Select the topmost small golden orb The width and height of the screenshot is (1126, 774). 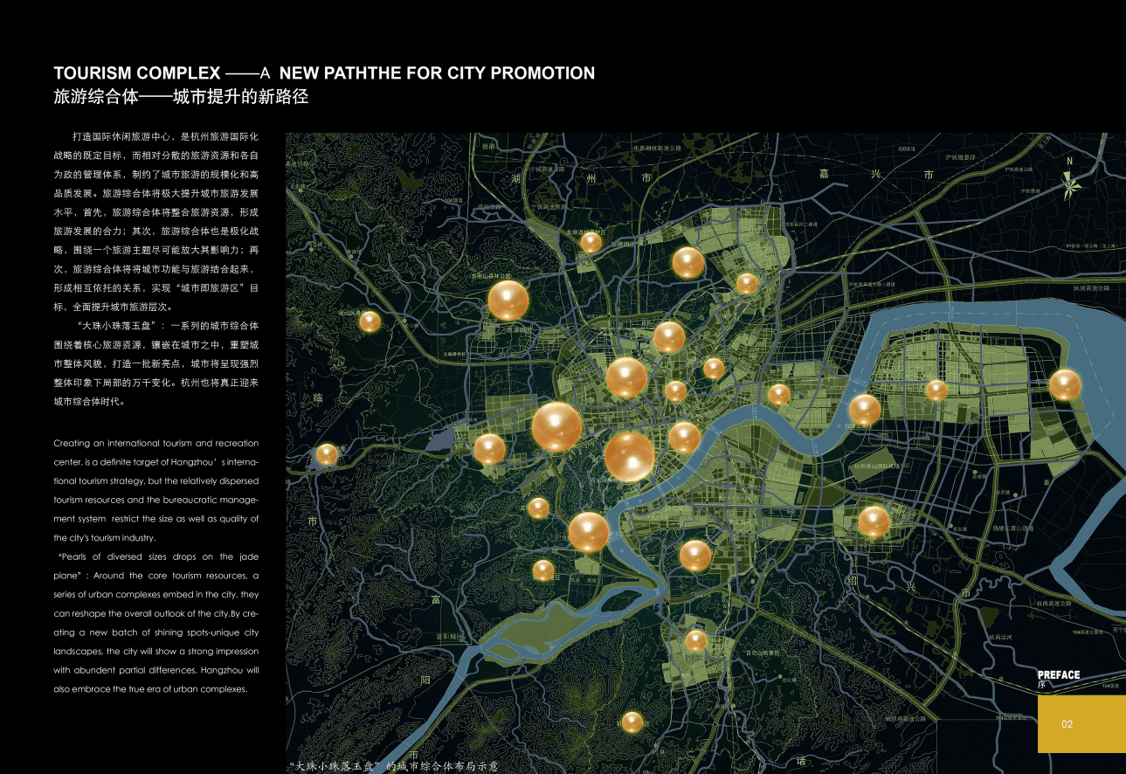591,242
